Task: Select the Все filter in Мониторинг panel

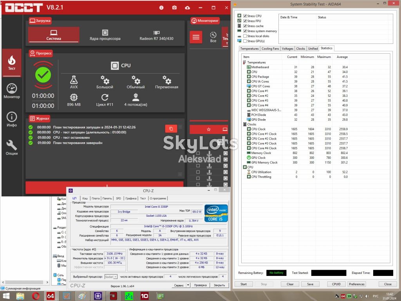Action: point(213,37)
